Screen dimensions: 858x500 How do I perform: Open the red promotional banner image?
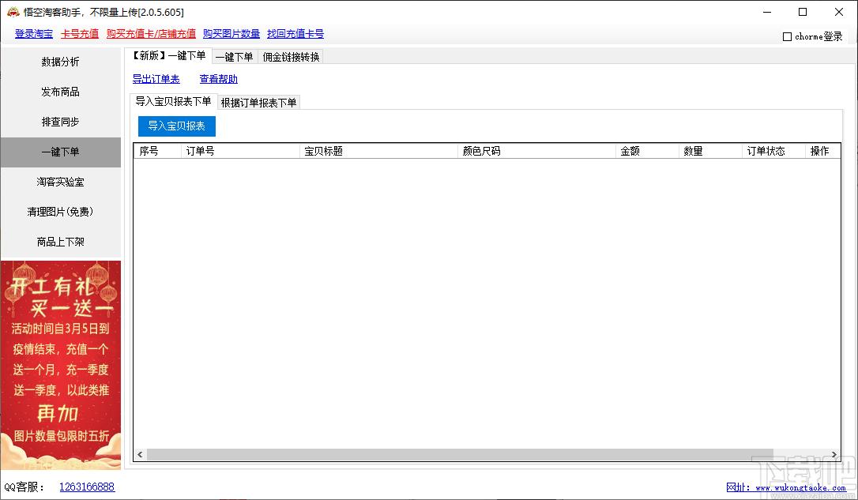pyautogui.click(x=61, y=365)
